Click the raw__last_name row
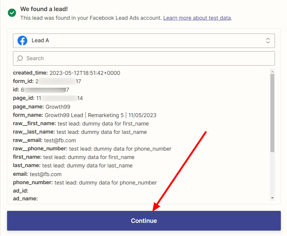Screen dimensions: 287x236 [x=80, y=132]
